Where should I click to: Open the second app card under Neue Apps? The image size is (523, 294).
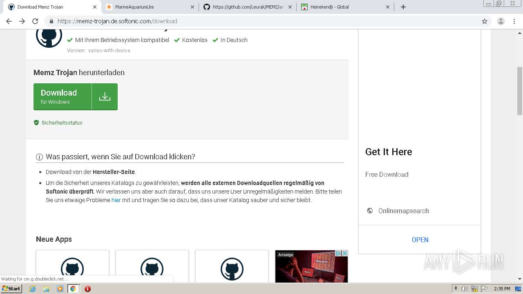tap(152, 266)
